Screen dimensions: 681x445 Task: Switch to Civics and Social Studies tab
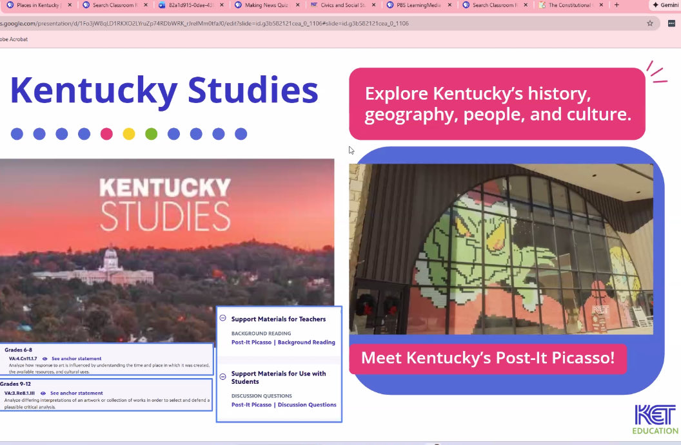(342, 5)
